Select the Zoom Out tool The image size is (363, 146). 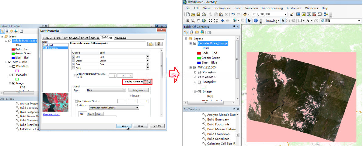click(x=193, y=21)
